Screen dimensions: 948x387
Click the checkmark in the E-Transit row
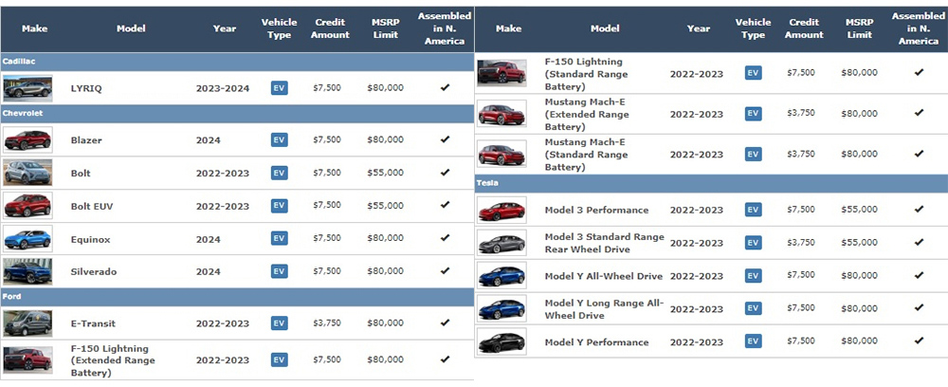445,322
